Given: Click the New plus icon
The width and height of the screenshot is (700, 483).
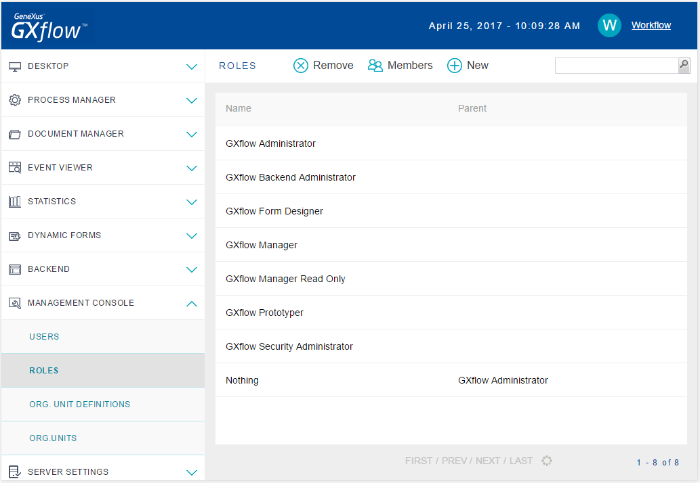Looking at the screenshot, I should tap(455, 66).
